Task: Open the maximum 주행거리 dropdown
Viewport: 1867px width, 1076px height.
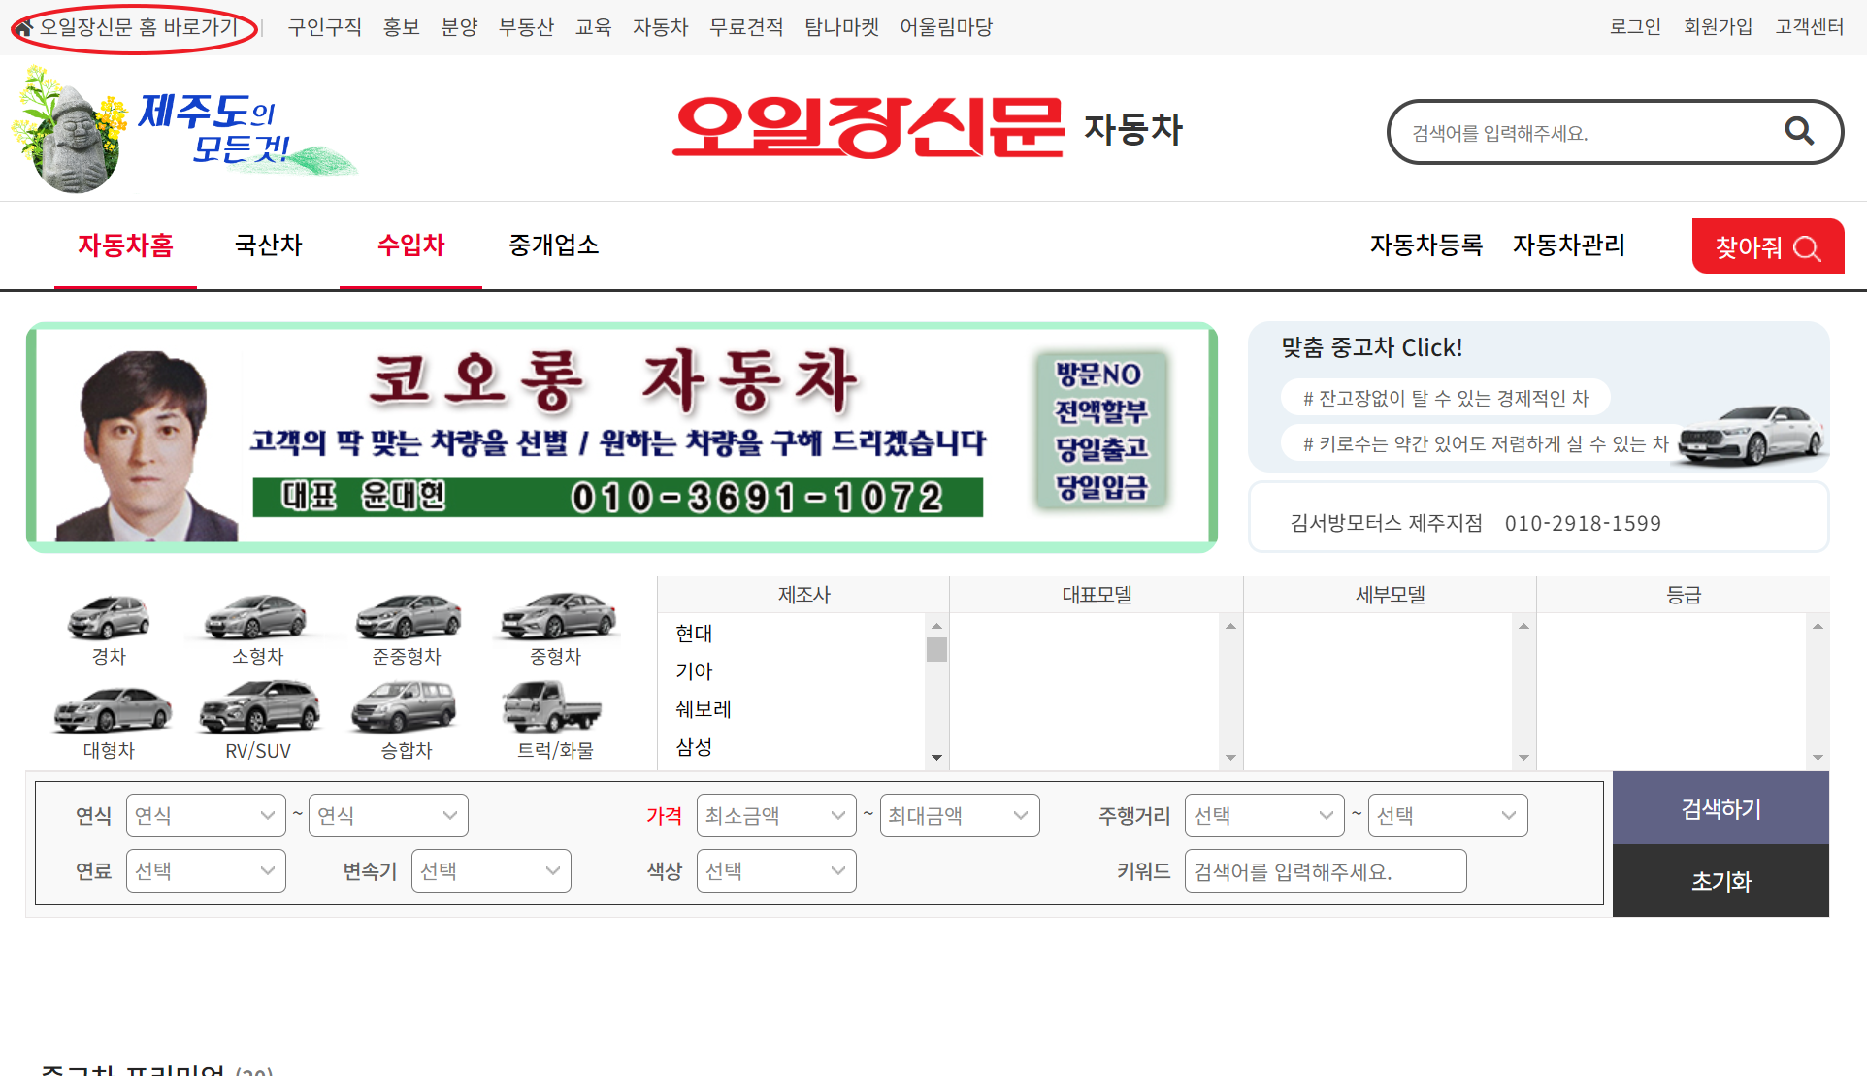Action: coord(1448,816)
